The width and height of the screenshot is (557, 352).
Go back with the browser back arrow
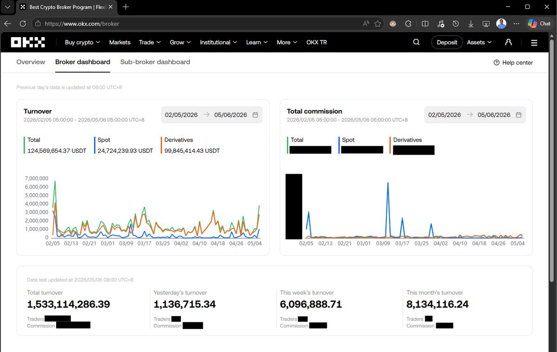click(8, 23)
